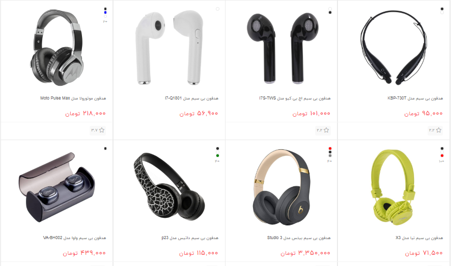Select the green color dot on p23 headphone

(x=217, y=155)
